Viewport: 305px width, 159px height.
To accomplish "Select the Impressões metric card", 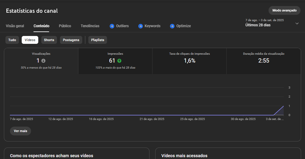I will [115, 61].
